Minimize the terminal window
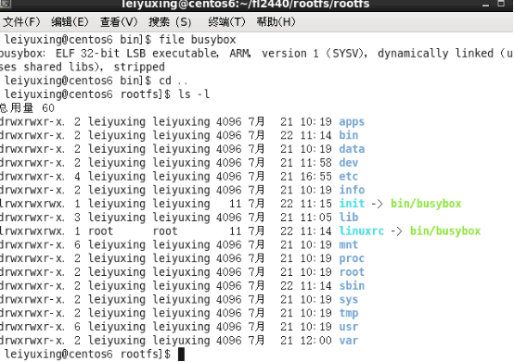 click(x=486, y=5)
